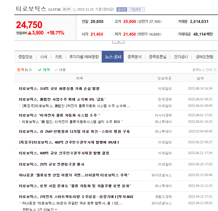This screenshot has width=218, height=211.
Task: Open 하나증권 SK온의 유일한 국내 로봇 협력사 article
Action: 72,203
